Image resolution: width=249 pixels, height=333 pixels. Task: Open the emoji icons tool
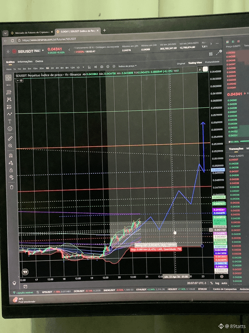click(x=10, y=129)
